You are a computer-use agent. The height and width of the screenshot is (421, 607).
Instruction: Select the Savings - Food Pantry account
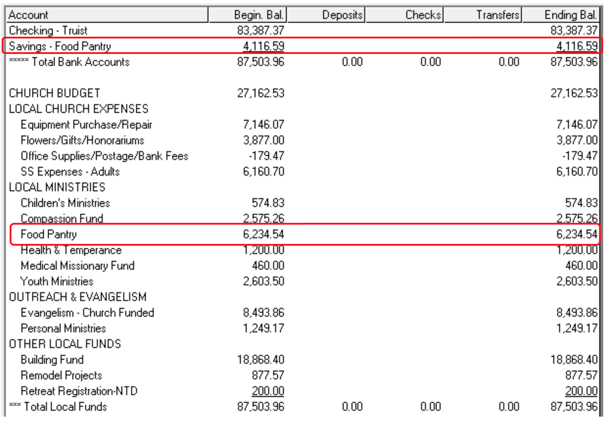(60, 46)
